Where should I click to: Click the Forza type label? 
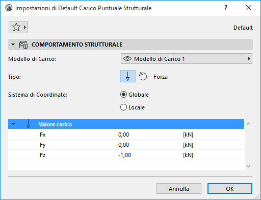161,77
